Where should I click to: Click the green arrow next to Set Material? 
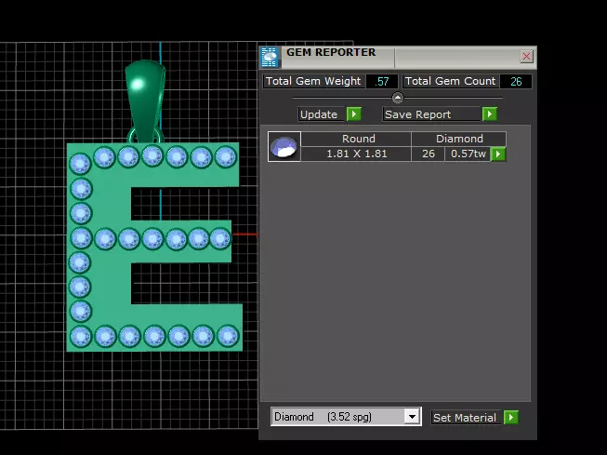pyautogui.click(x=511, y=418)
